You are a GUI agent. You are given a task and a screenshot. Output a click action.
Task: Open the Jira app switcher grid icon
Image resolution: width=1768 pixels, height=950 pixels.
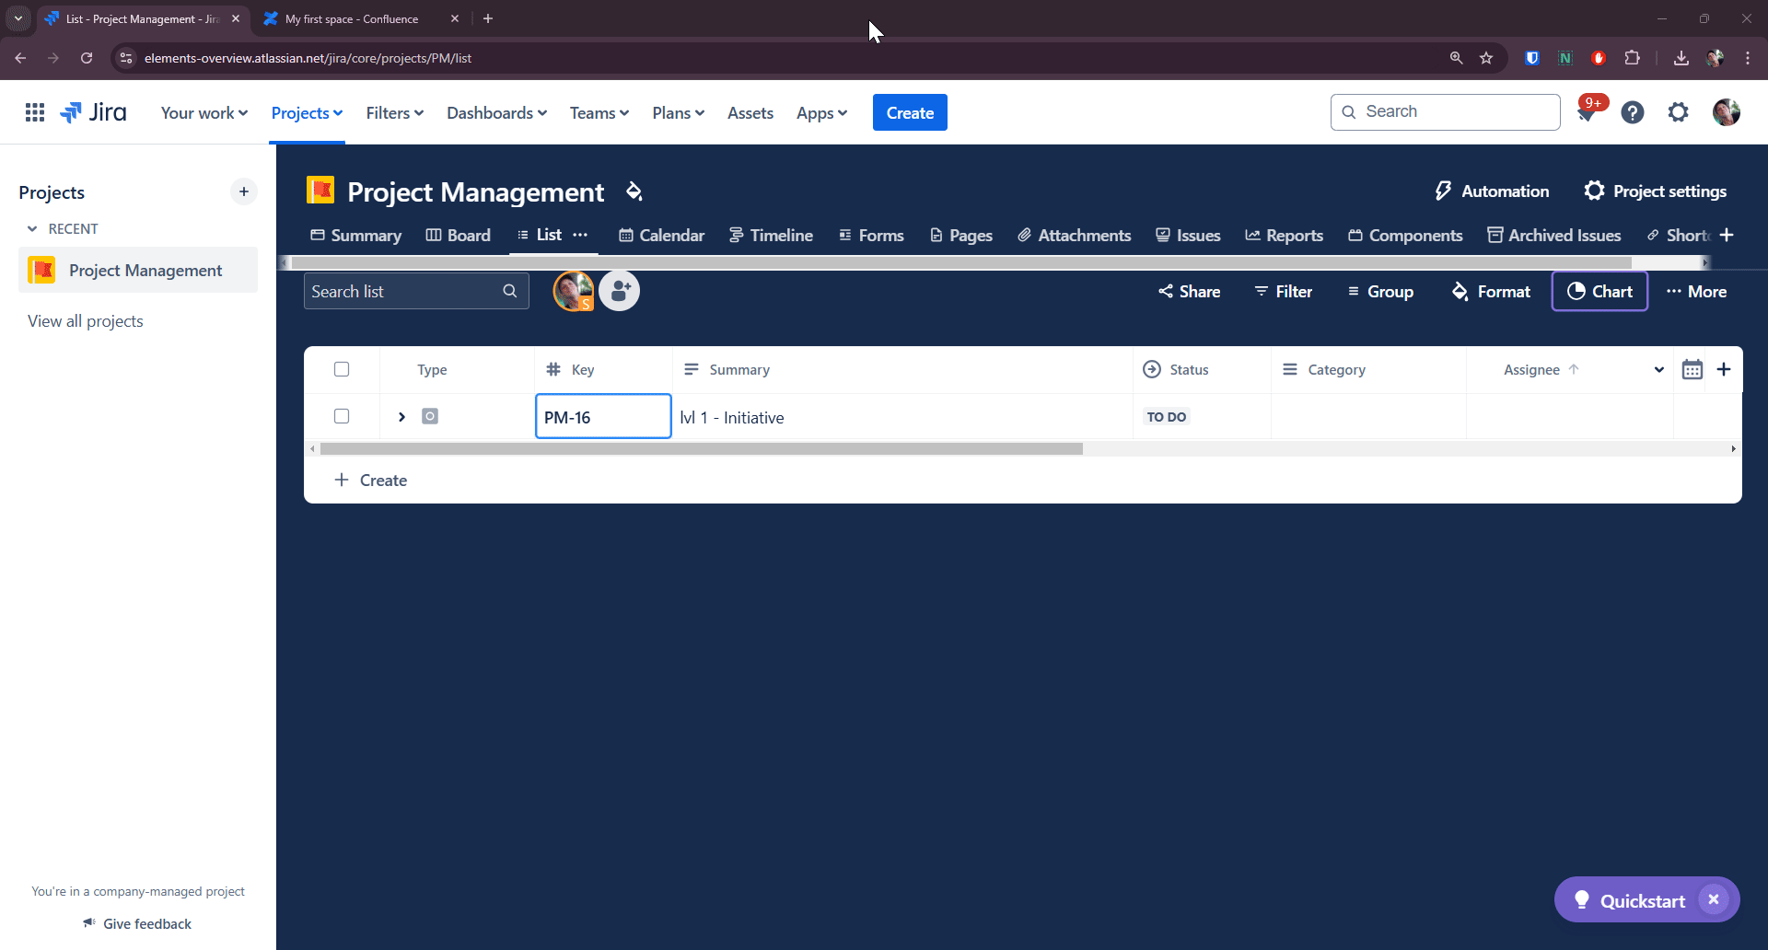[x=35, y=112]
